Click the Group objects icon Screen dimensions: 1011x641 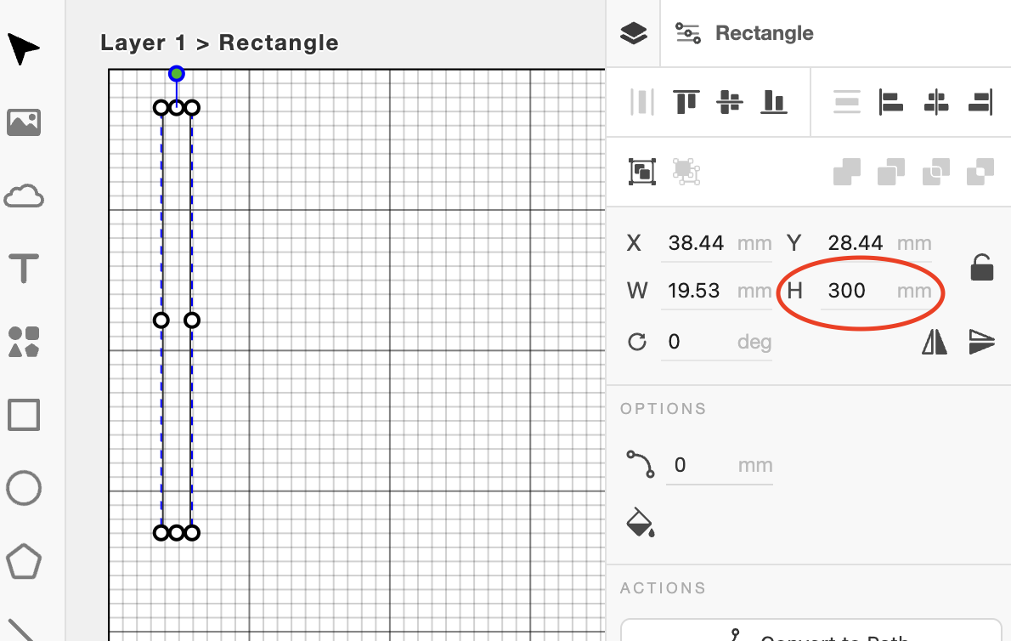pyautogui.click(x=642, y=172)
